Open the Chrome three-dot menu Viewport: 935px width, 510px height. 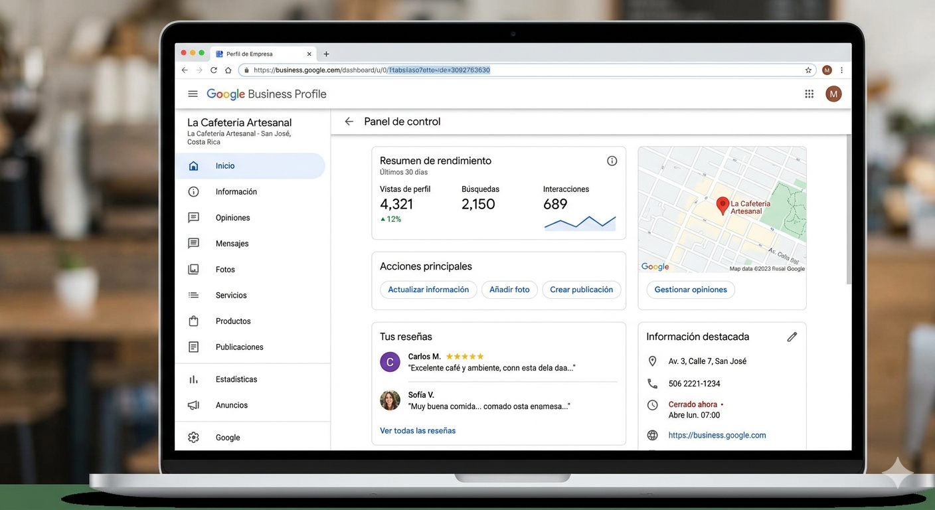[x=841, y=70]
